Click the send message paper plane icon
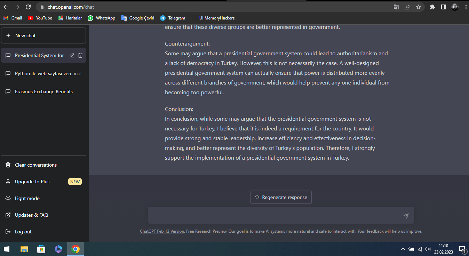The width and height of the screenshot is (469, 256). tap(406, 216)
